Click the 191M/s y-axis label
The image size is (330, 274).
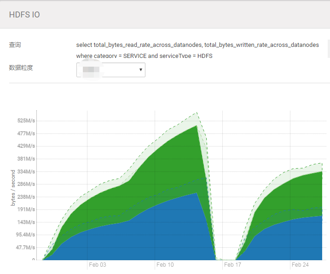click(26, 210)
